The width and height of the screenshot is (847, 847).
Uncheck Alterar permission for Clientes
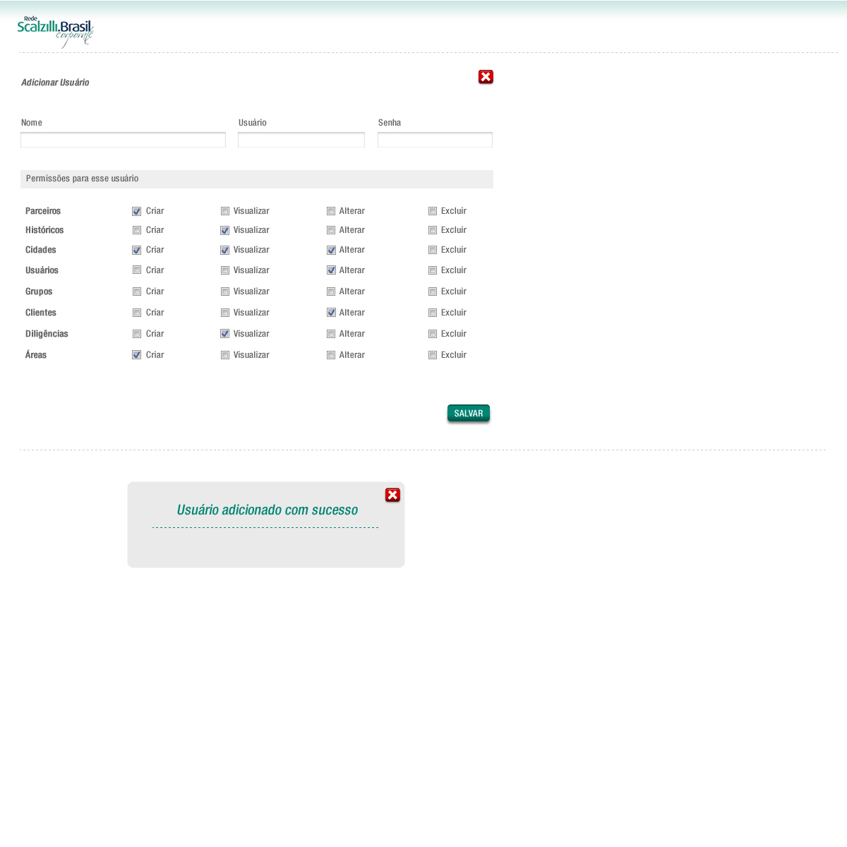coord(331,313)
